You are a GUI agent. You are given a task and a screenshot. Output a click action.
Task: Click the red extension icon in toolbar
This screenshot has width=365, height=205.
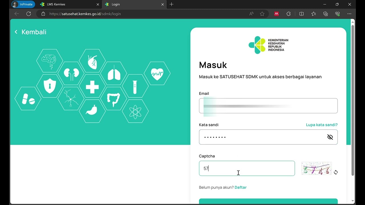coord(276,14)
